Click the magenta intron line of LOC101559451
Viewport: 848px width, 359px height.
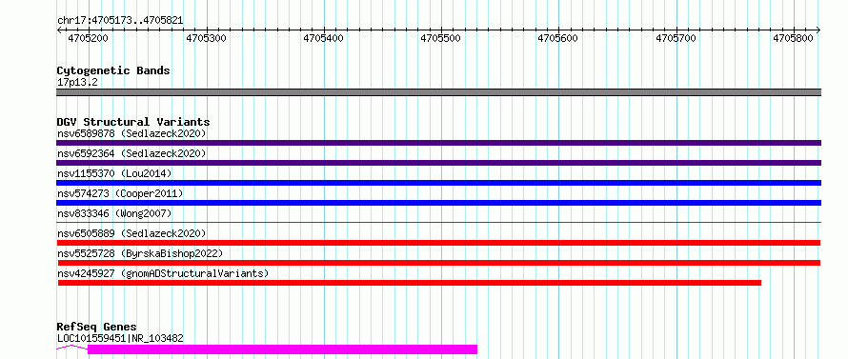click(x=71, y=348)
